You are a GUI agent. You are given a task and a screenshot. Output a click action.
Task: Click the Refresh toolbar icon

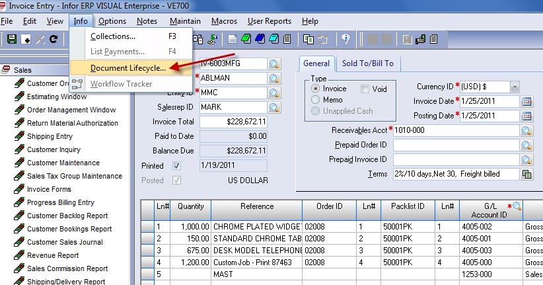54,39
